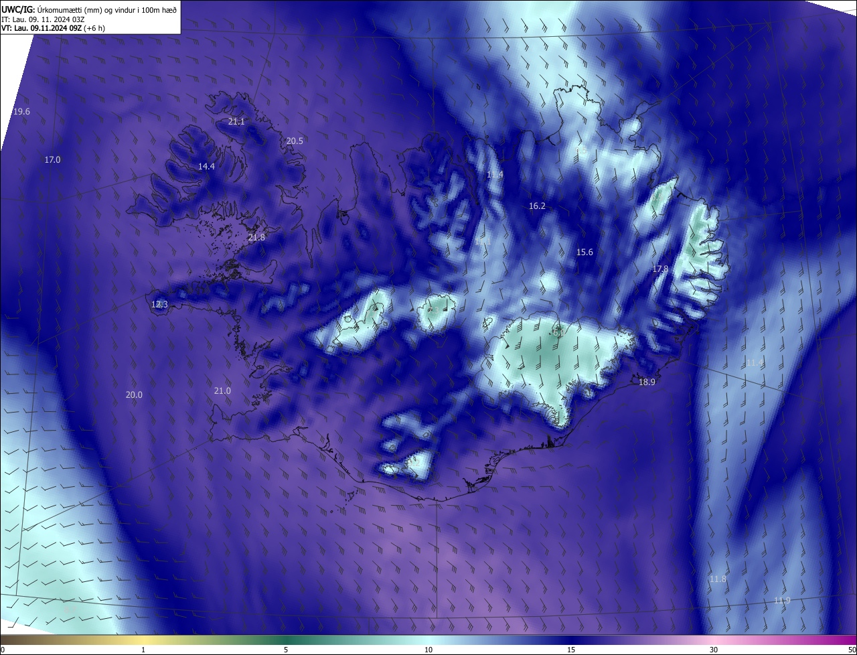Click the map title 'Úrkomumætti (mm) og vindur' line
The image size is (857, 655).
(90, 9)
